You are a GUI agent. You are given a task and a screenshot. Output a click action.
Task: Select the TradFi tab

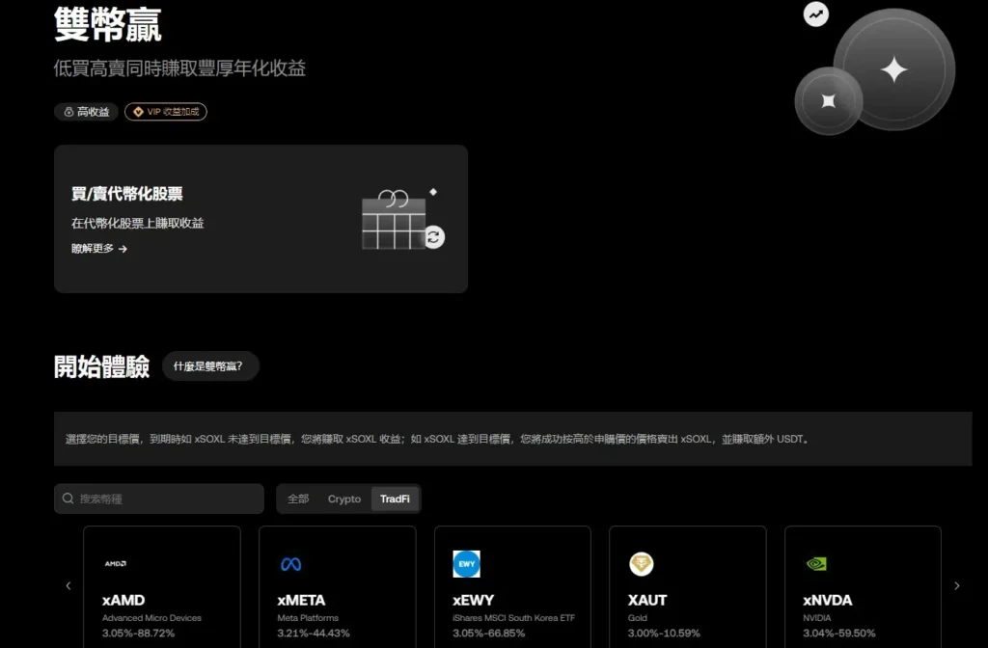395,499
